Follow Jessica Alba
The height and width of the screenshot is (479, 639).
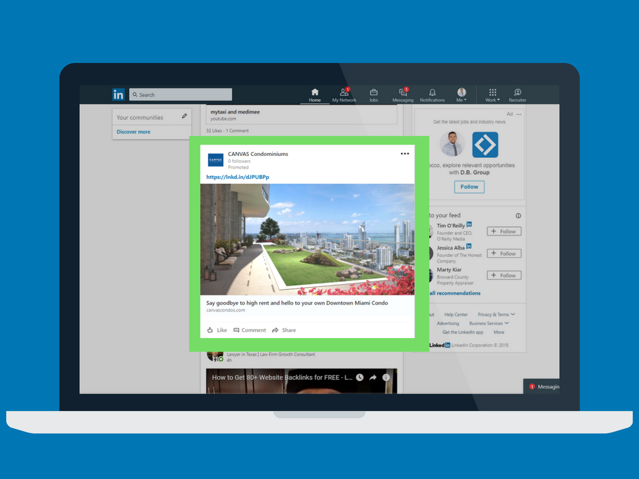click(504, 253)
